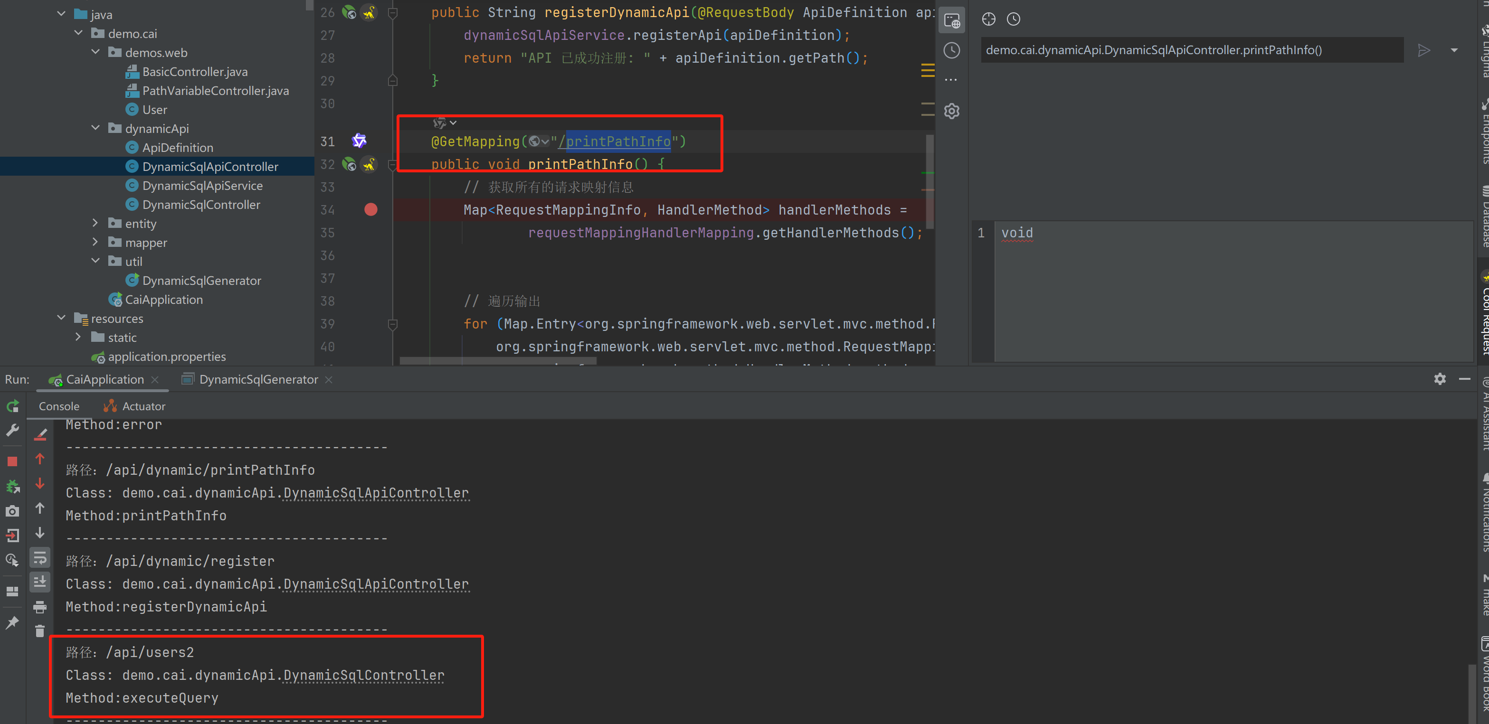Viewport: 1489px width, 724px height.
Task: Pin the Run tool window tab
Action: point(12,622)
